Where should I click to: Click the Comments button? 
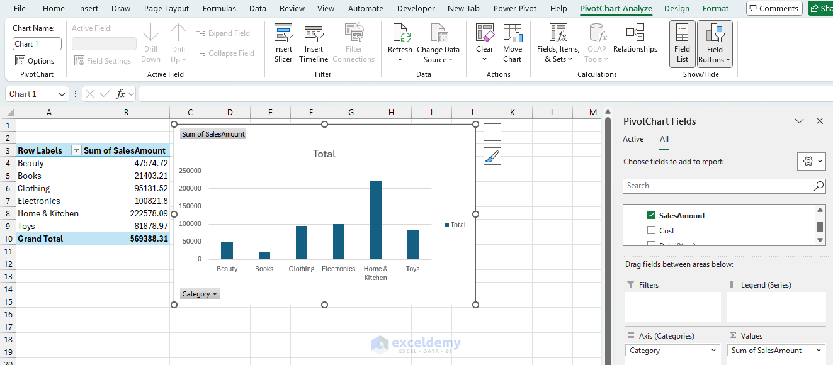[774, 8]
